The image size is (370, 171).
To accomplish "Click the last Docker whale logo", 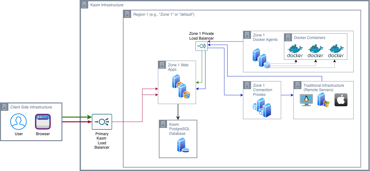I will (x=336, y=51).
